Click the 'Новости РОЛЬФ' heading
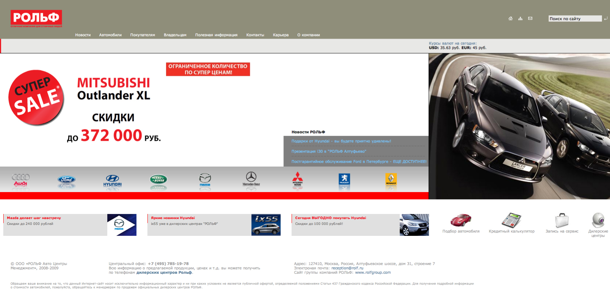Viewport: 610px width, 292px height. pyautogui.click(x=308, y=132)
